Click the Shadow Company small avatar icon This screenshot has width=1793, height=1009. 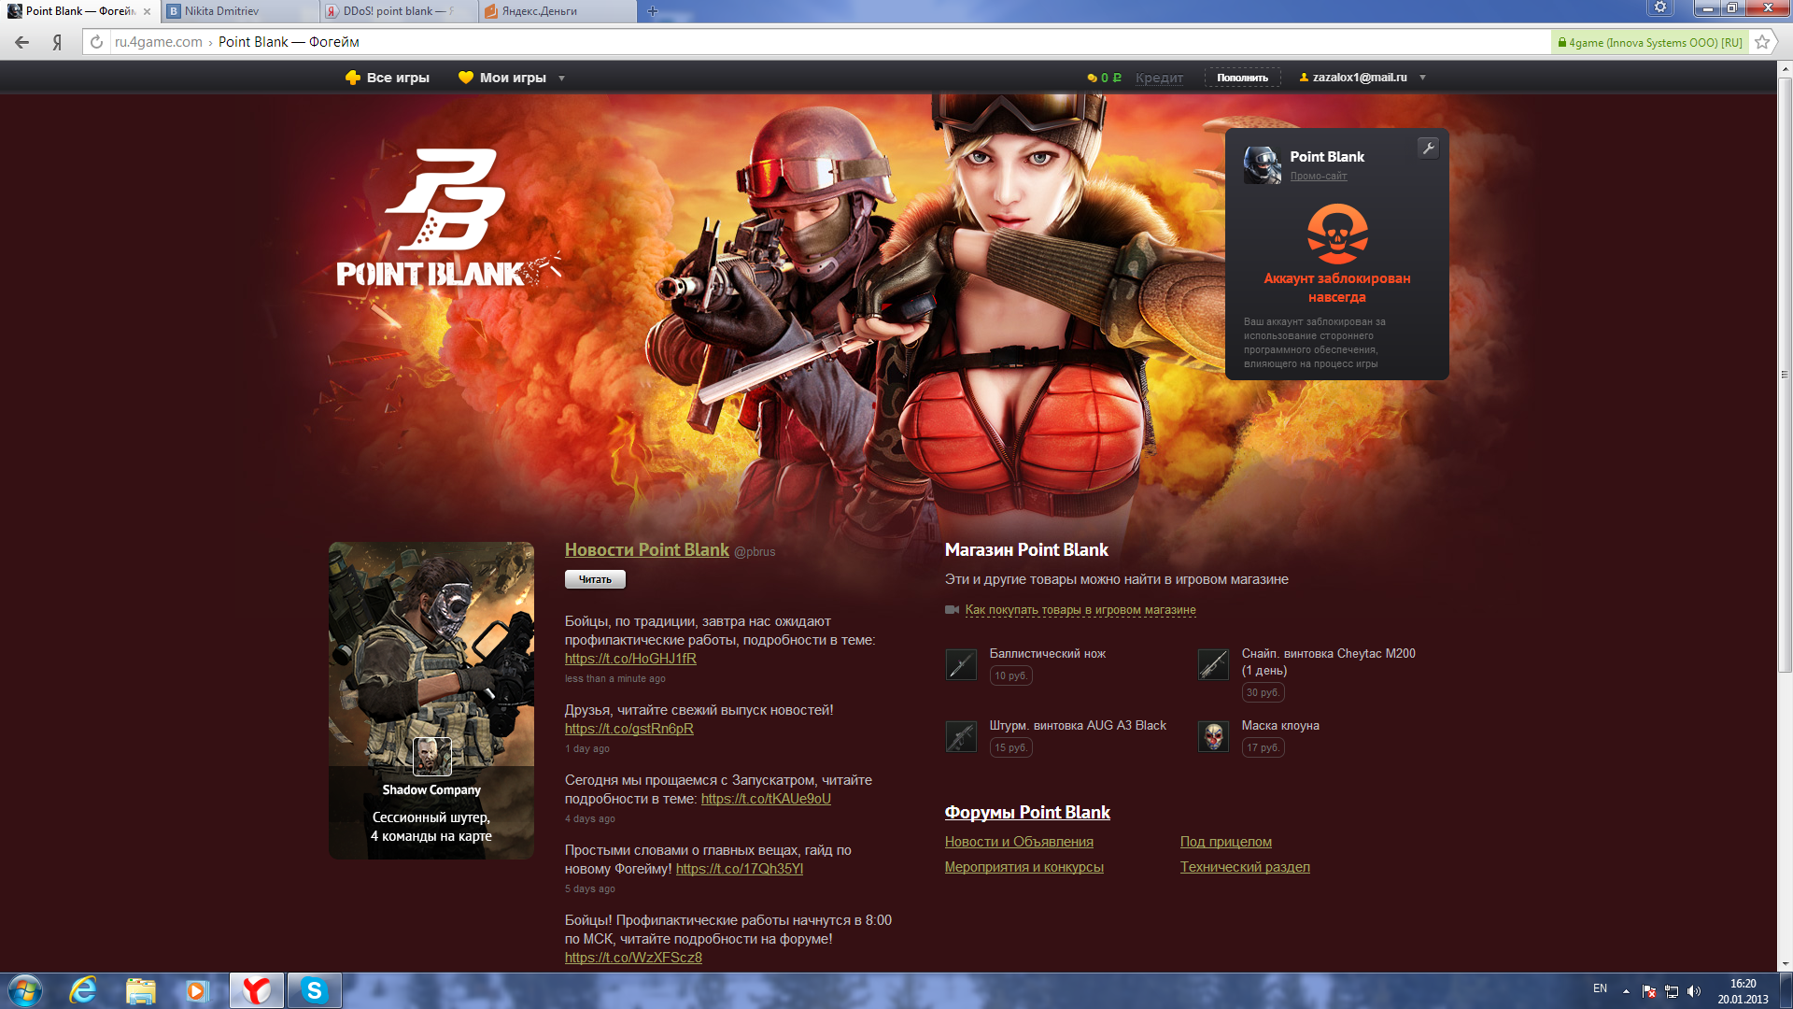(x=431, y=756)
